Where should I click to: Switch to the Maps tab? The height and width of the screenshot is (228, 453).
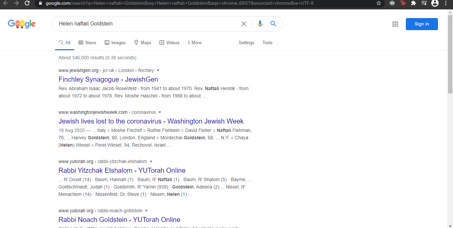coord(142,43)
